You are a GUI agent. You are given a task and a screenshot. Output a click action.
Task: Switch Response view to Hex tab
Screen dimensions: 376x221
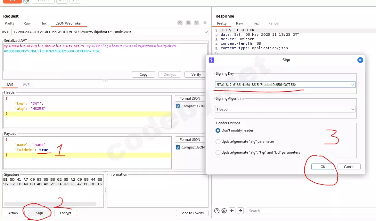click(256, 23)
